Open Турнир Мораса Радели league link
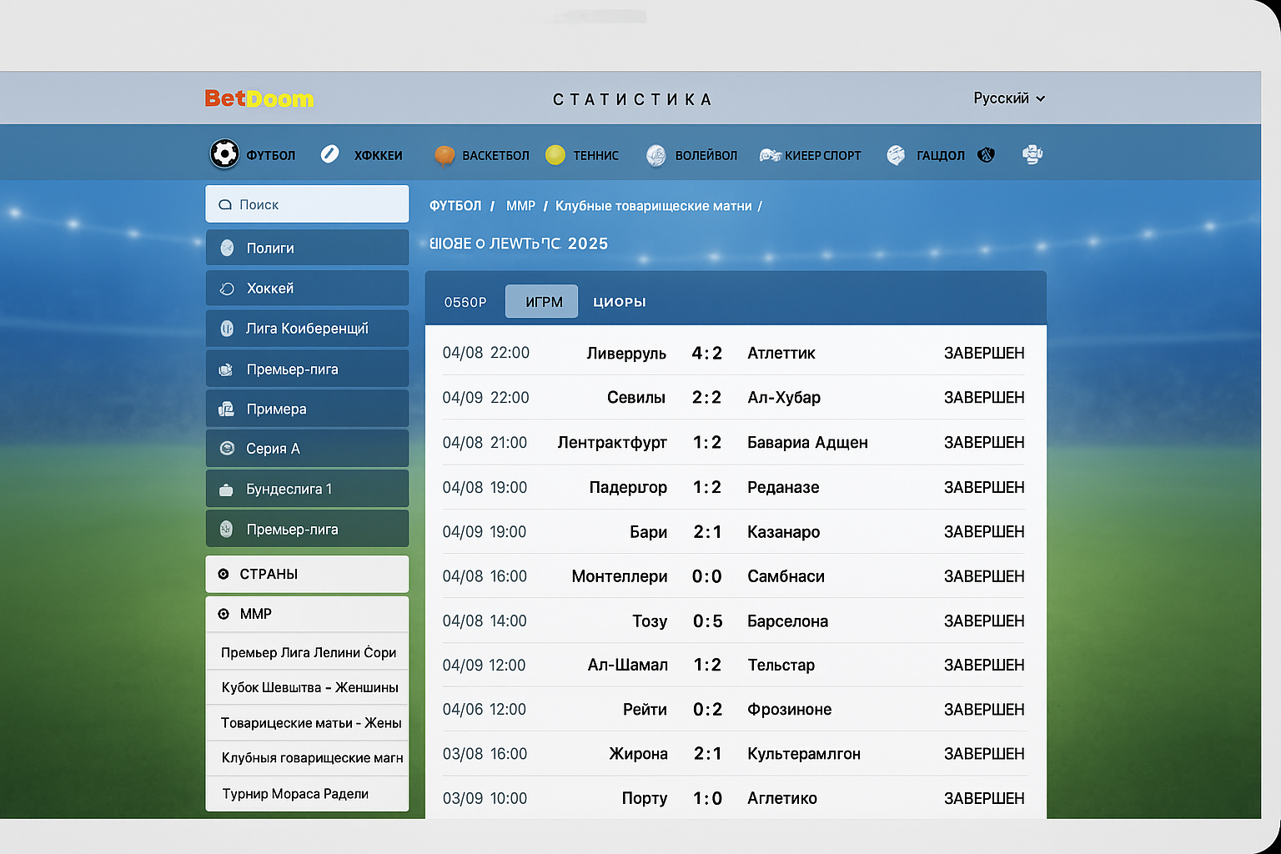 pos(295,794)
